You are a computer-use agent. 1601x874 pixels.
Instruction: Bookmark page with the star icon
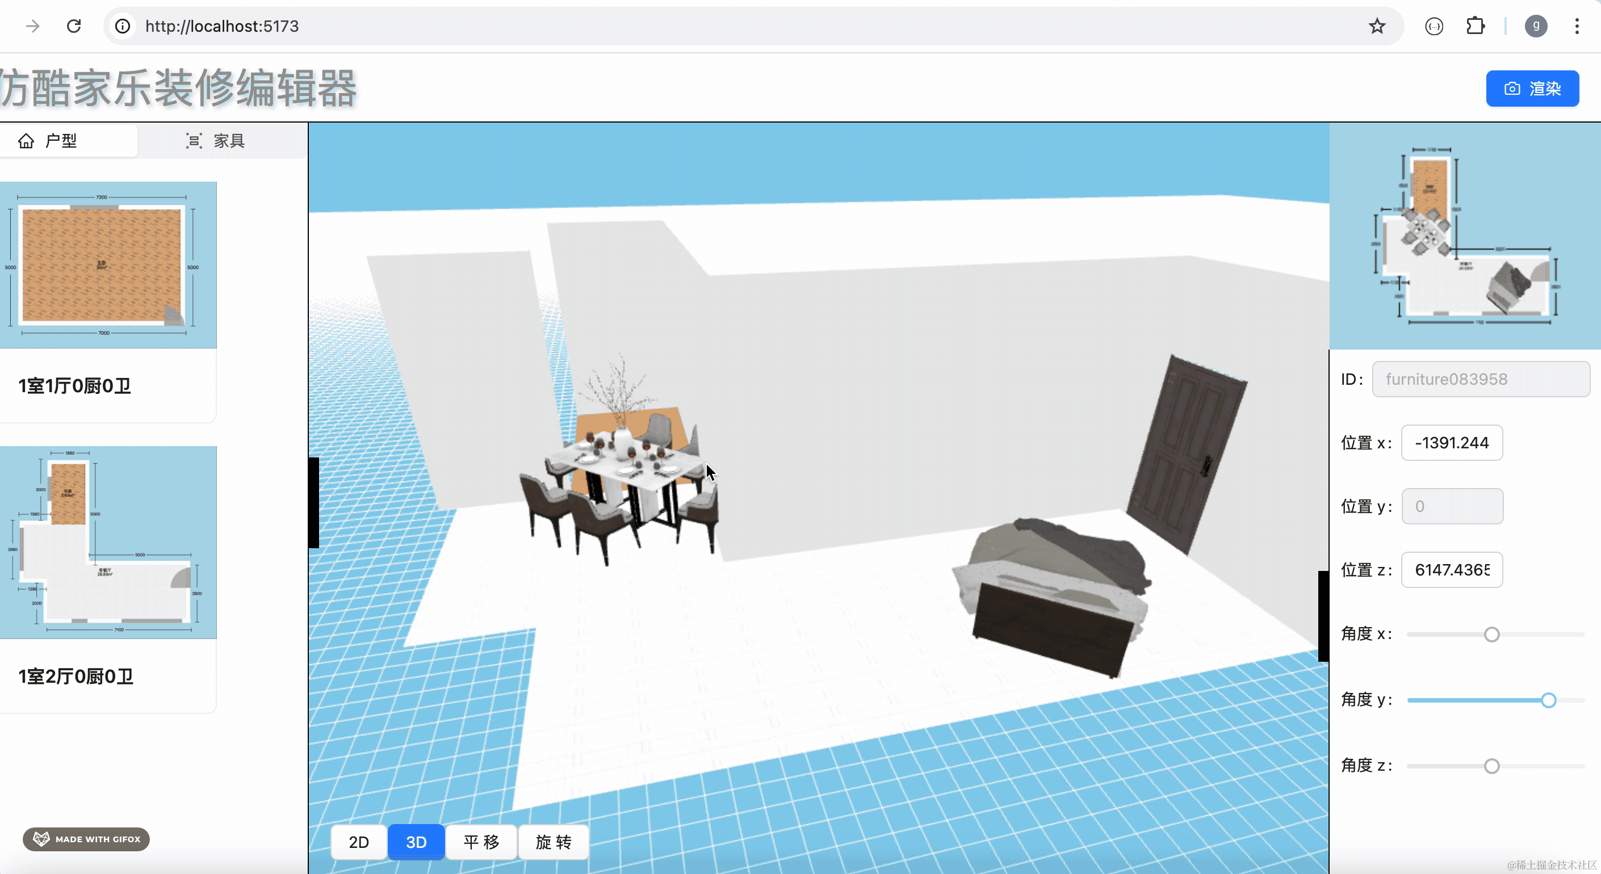pos(1377,26)
